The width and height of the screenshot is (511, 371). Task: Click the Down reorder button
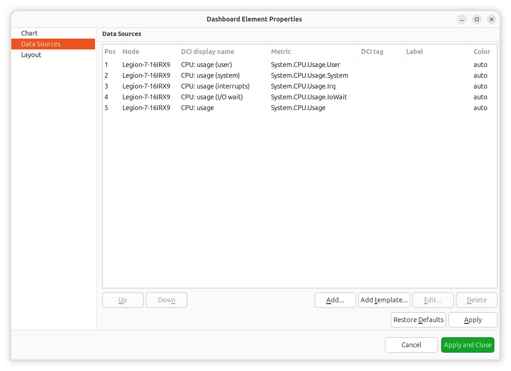166,300
